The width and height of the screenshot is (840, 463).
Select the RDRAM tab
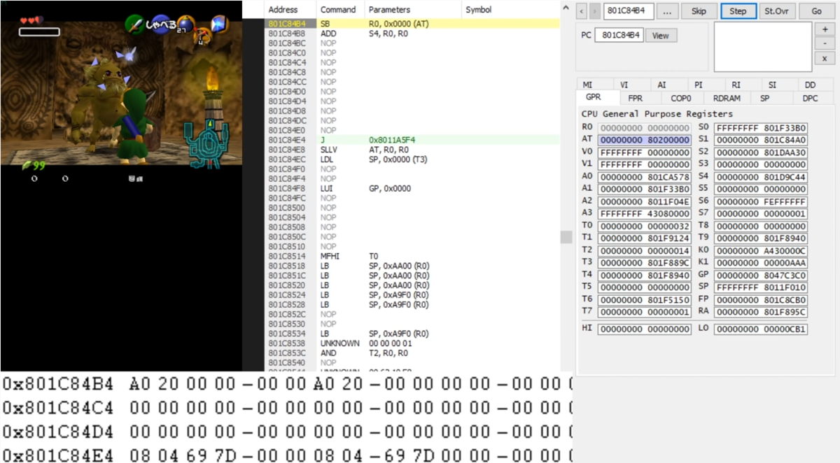point(727,99)
